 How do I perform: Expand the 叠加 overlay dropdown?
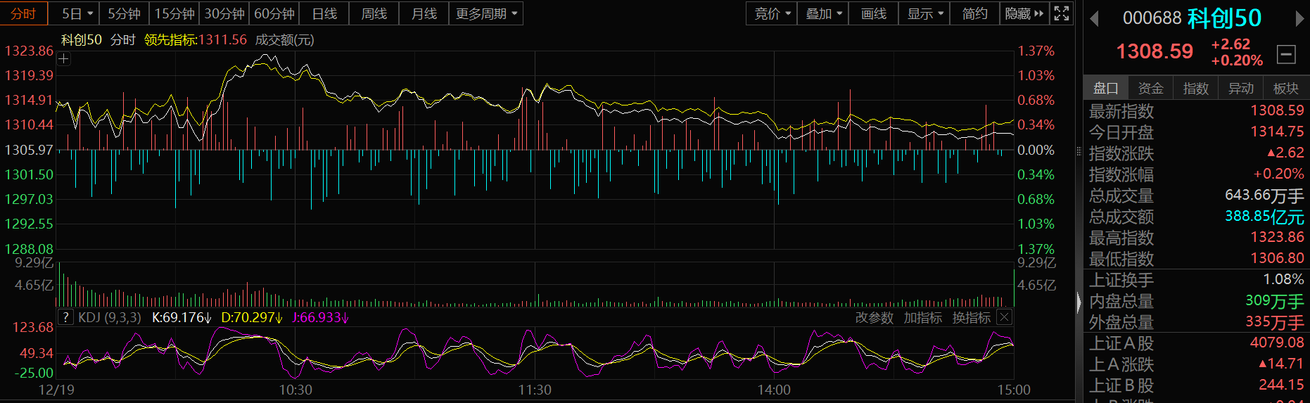(x=823, y=13)
